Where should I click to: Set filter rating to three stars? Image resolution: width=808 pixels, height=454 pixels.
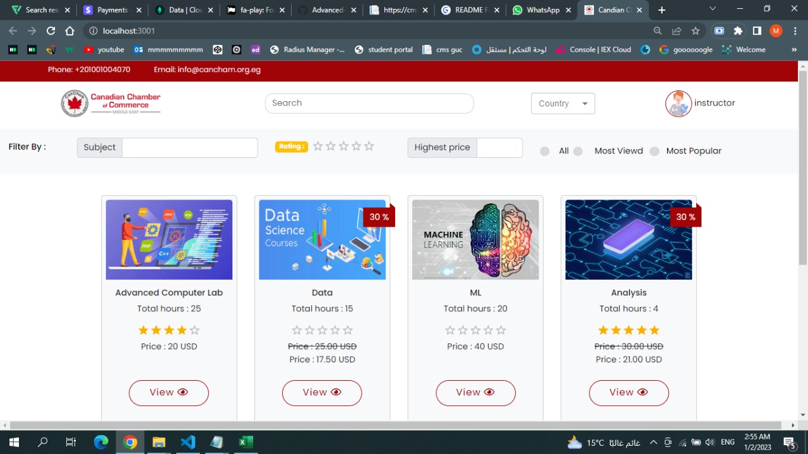[343, 146]
